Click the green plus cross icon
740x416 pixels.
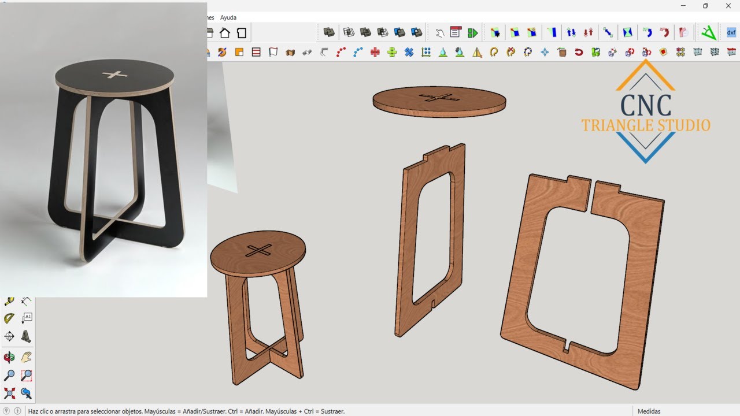(392, 52)
